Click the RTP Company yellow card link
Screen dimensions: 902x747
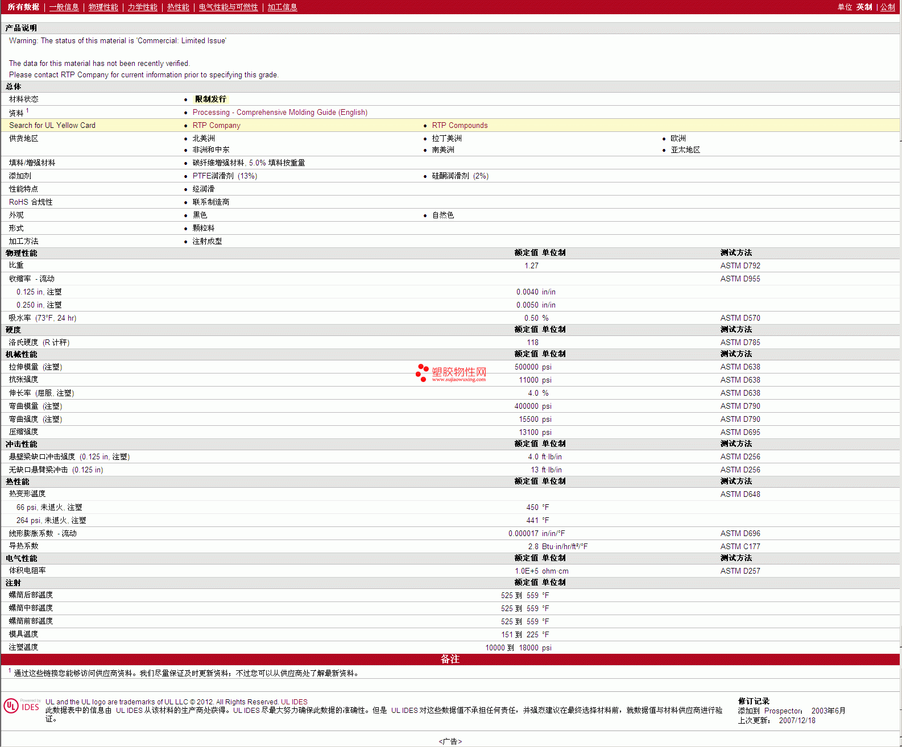pyautogui.click(x=216, y=126)
